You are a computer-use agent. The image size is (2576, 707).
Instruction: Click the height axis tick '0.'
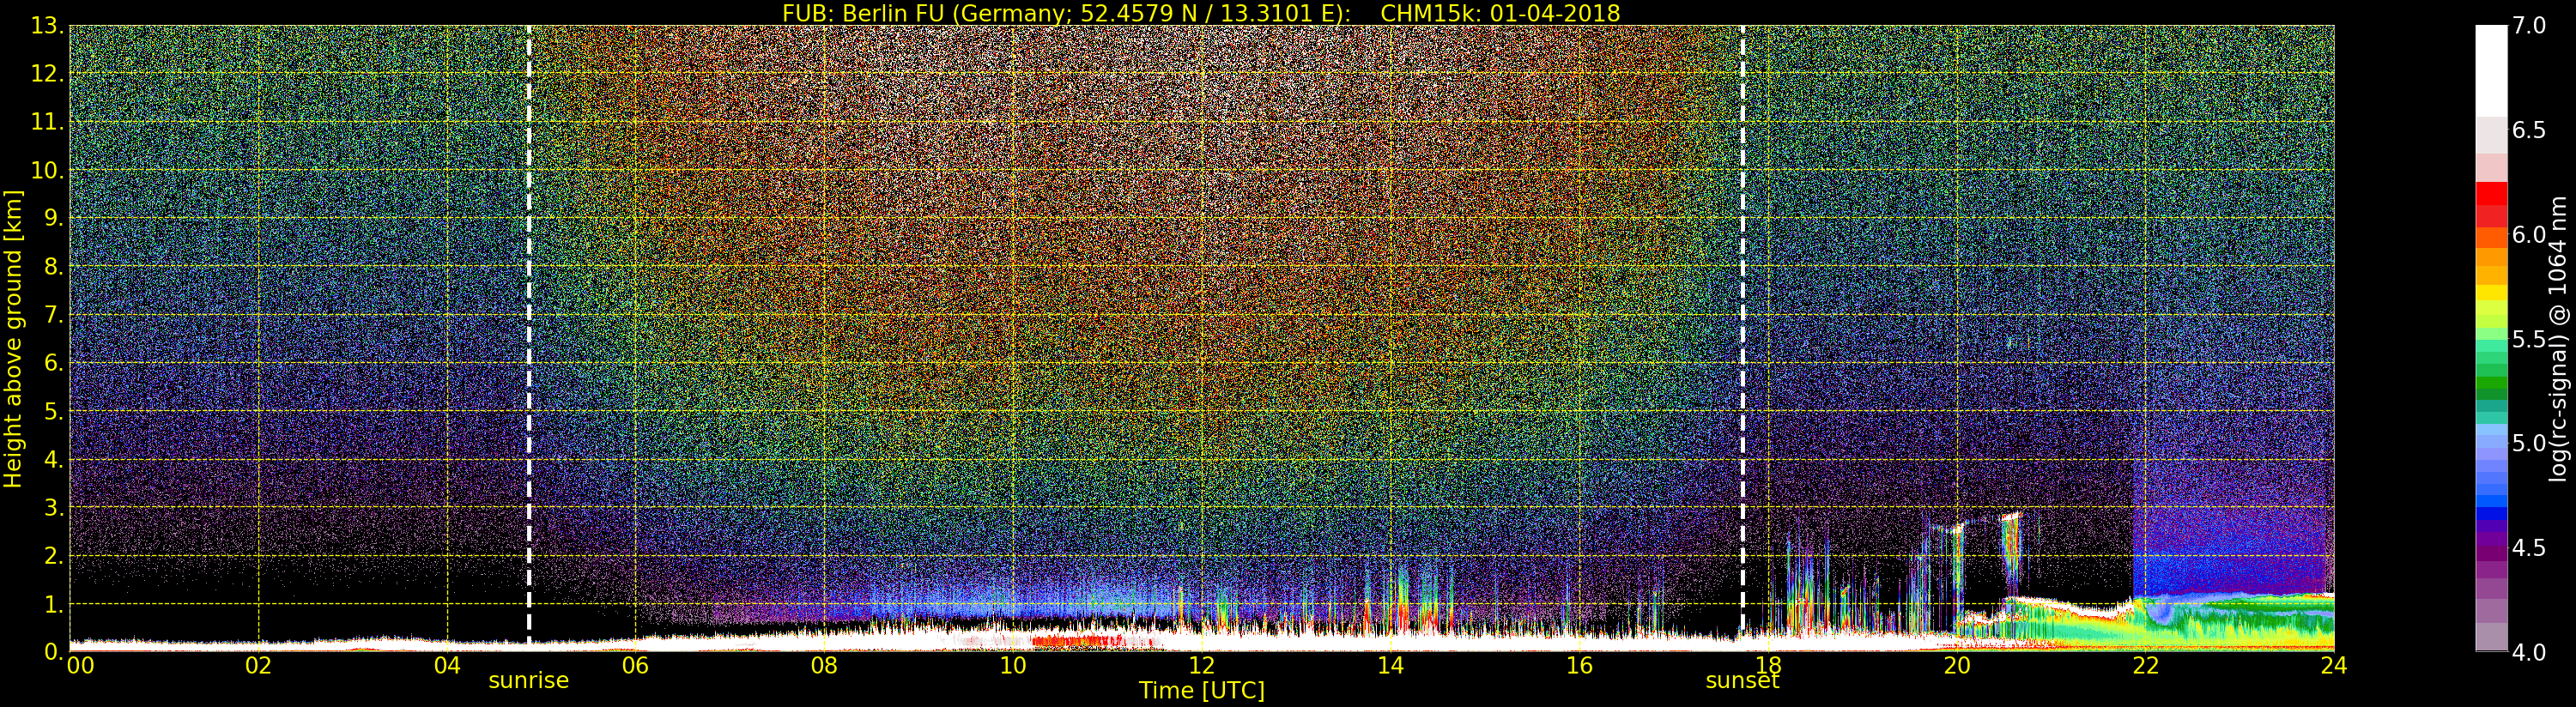tap(54, 652)
